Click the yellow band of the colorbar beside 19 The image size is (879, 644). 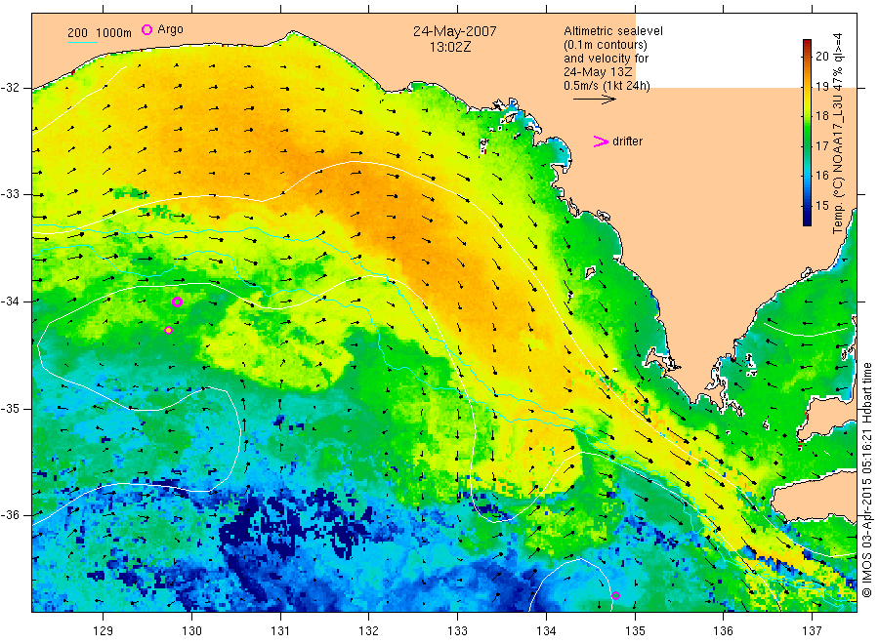pos(808,87)
